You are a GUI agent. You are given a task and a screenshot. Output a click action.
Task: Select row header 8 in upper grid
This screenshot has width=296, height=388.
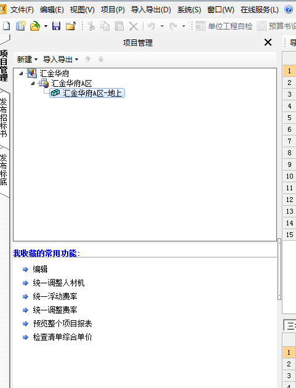(289, 153)
